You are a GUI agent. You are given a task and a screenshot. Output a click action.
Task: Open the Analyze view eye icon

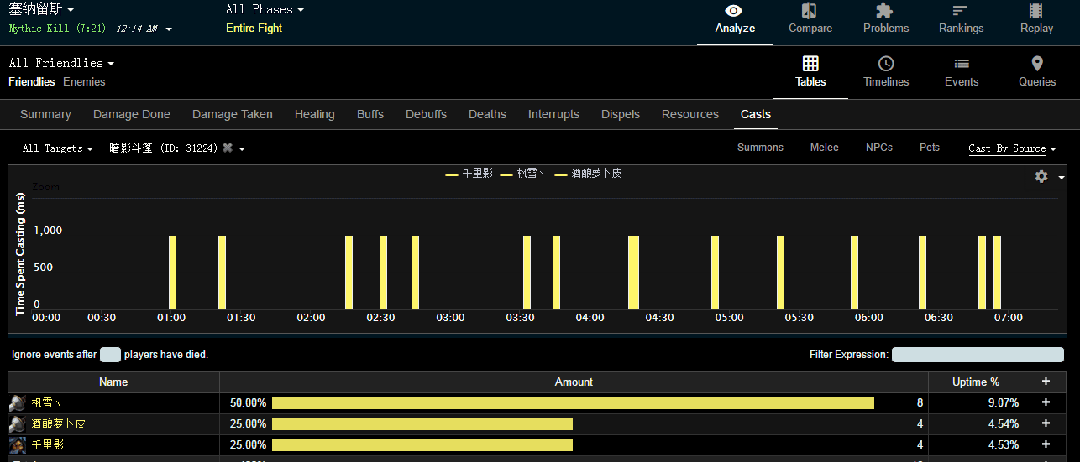coord(734,11)
